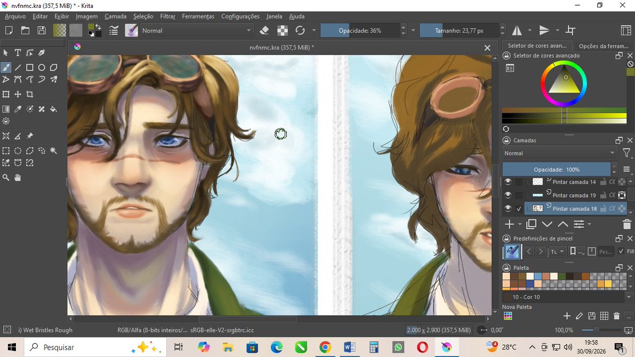Close the nvfnmc.kra document tab
The image size is (635, 357).
pos(487,48)
